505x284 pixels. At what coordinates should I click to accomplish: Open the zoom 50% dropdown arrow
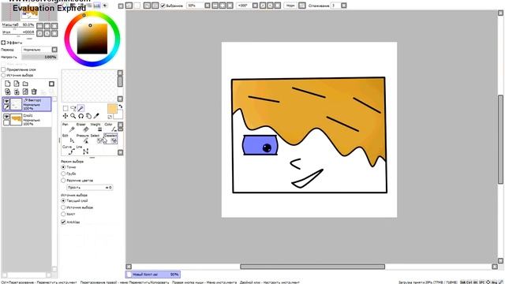(208, 6)
